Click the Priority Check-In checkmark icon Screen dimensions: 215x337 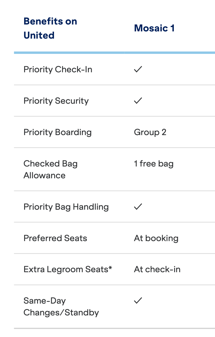pyautogui.click(x=138, y=69)
